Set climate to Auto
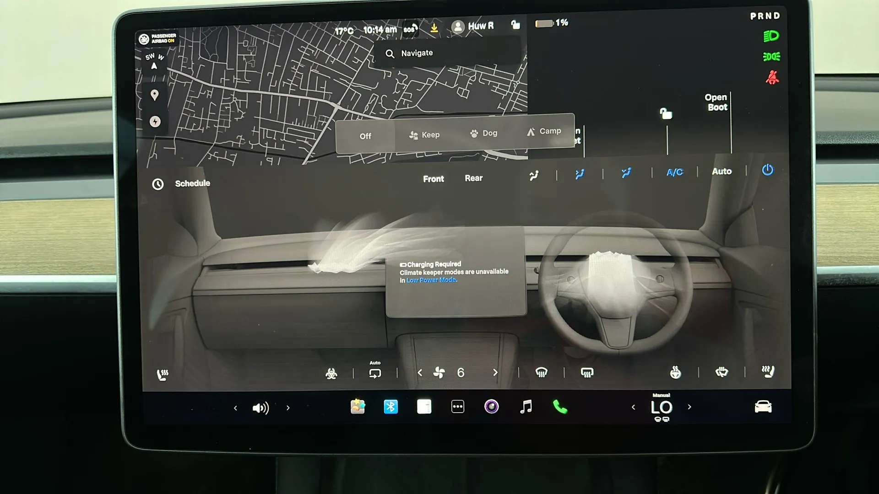The image size is (879, 494). (x=722, y=172)
